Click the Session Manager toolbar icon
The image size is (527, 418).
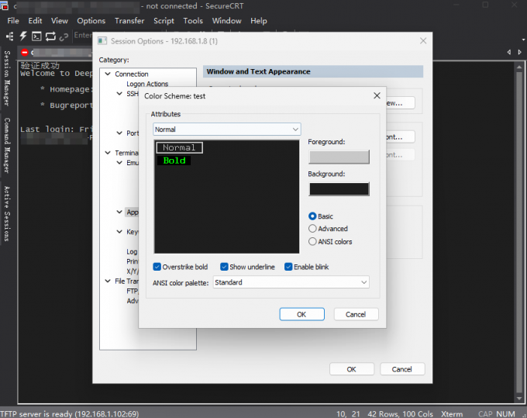click(10, 36)
